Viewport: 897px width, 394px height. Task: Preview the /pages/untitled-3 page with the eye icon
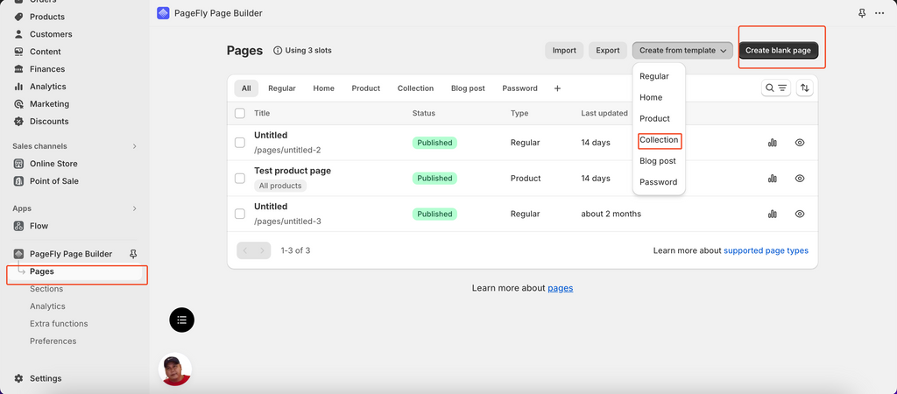(x=800, y=214)
